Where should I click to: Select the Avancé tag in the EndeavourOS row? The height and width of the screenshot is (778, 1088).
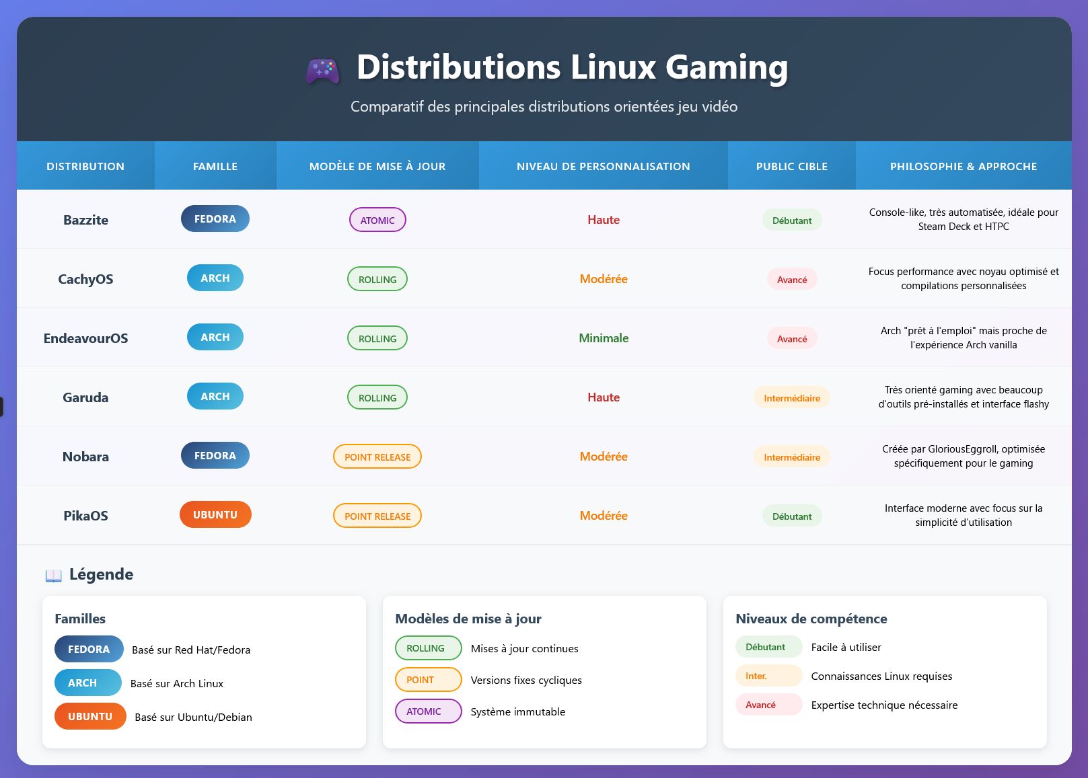click(x=792, y=339)
